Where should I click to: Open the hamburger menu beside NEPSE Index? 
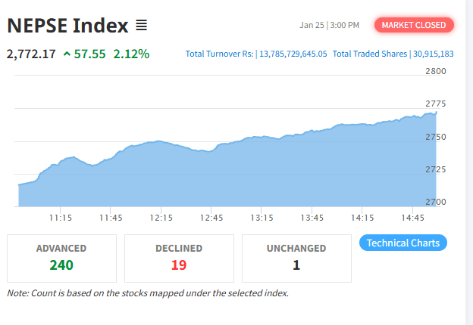tap(141, 26)
